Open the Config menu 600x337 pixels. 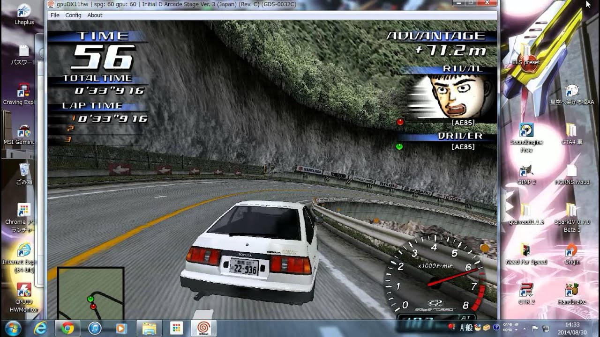(x=73, y=15)
